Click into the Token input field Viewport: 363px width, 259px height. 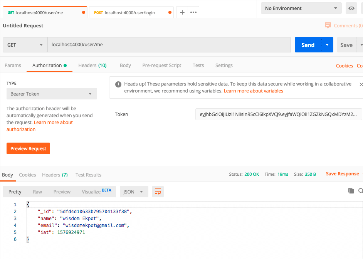tap(278, 114)
